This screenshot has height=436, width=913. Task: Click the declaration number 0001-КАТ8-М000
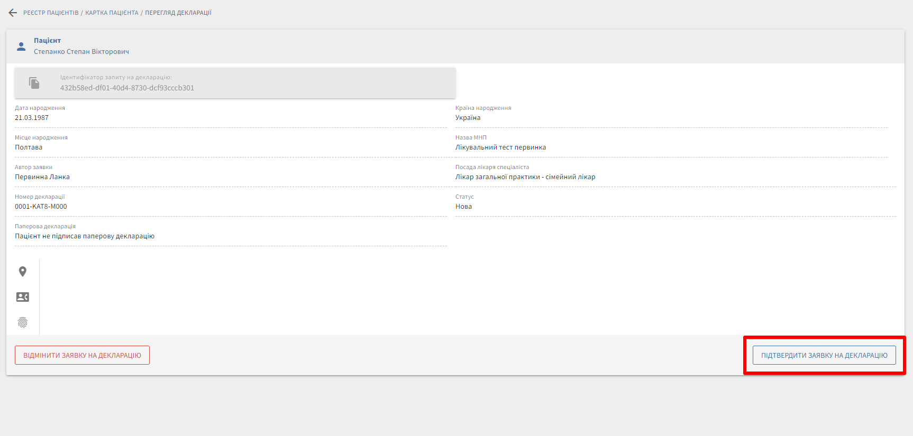pos(41,207)
